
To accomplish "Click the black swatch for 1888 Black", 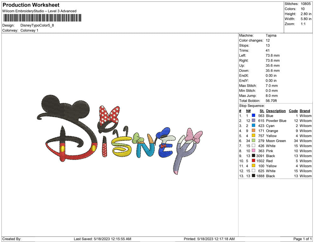I will click(253, 176).
